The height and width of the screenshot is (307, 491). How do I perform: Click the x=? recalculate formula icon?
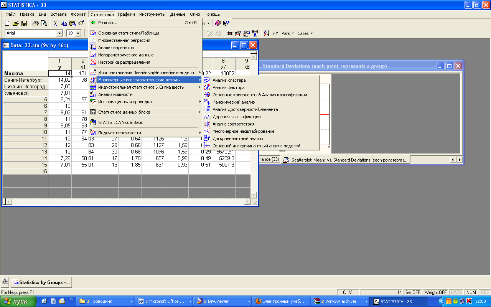click(275, 33)
